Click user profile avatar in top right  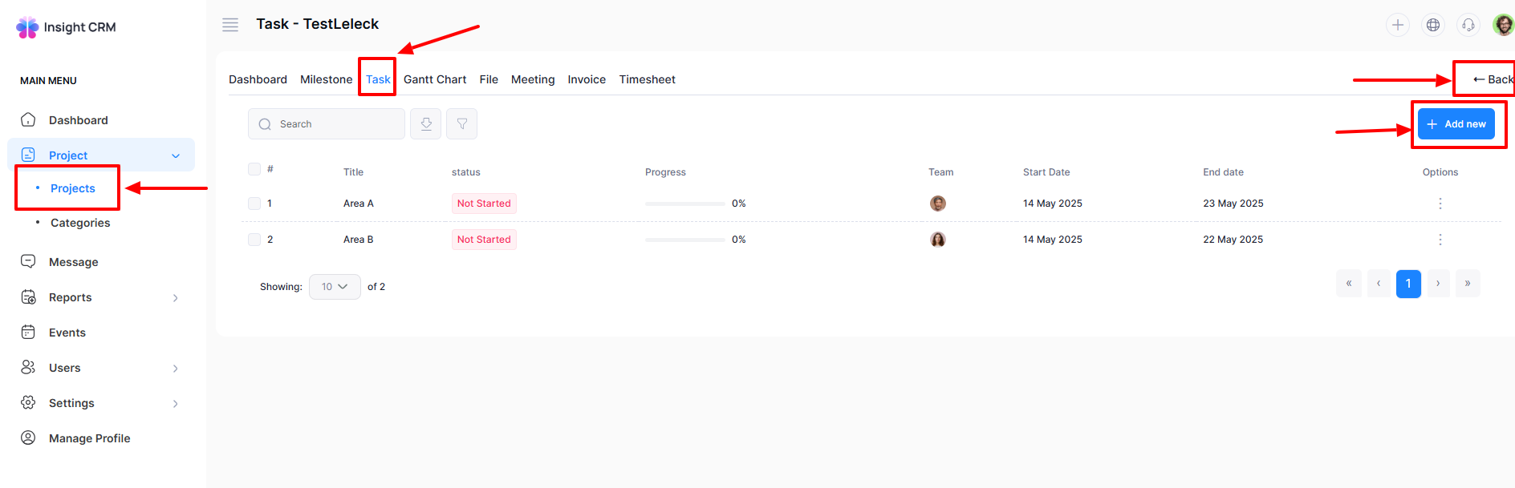pos(1502,25)
